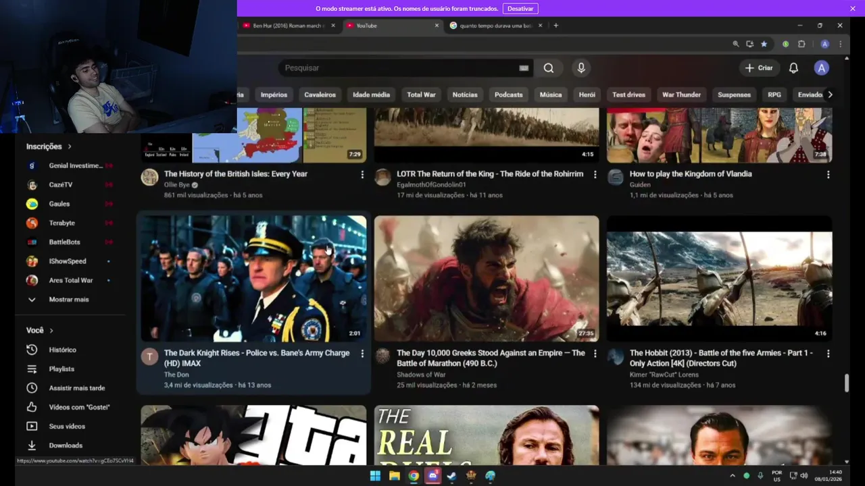This screenshot has width=865, height=486.
Task: Click the POR US language indicator
Action: [777, 476]
